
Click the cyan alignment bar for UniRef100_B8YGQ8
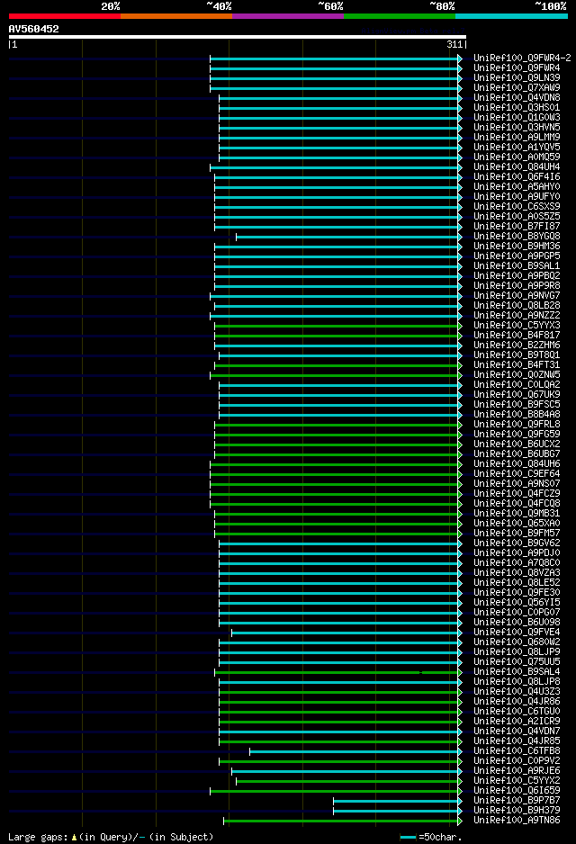tap(349, 237)
